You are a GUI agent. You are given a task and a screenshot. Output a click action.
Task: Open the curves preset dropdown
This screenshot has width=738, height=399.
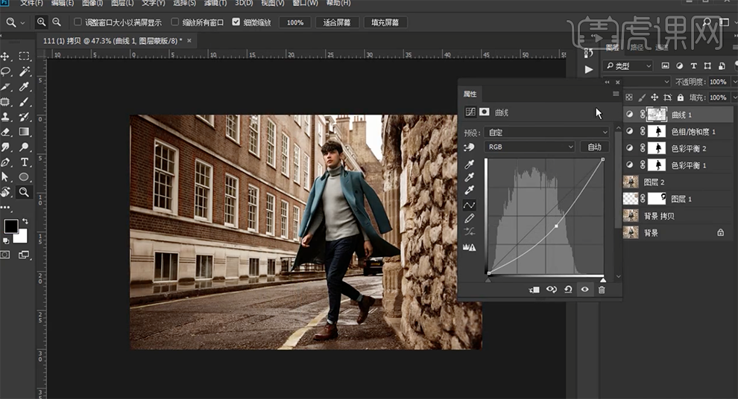546,132
